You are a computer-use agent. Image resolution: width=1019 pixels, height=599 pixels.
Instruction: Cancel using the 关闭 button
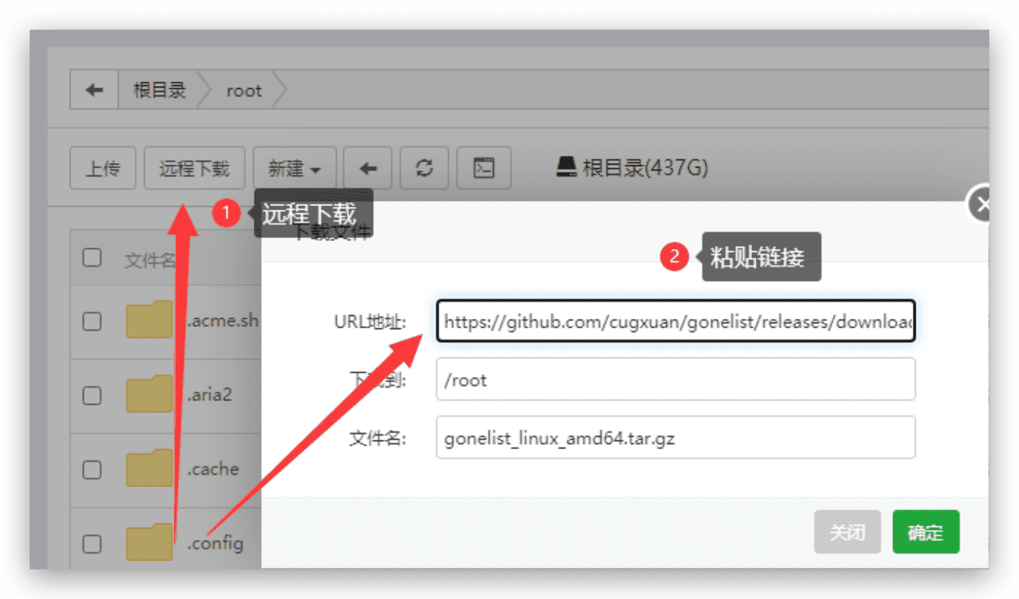[847, 532]
